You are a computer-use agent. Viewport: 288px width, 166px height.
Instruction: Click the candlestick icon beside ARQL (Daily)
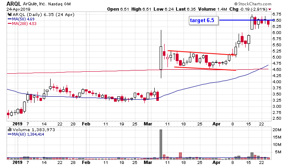10,14
